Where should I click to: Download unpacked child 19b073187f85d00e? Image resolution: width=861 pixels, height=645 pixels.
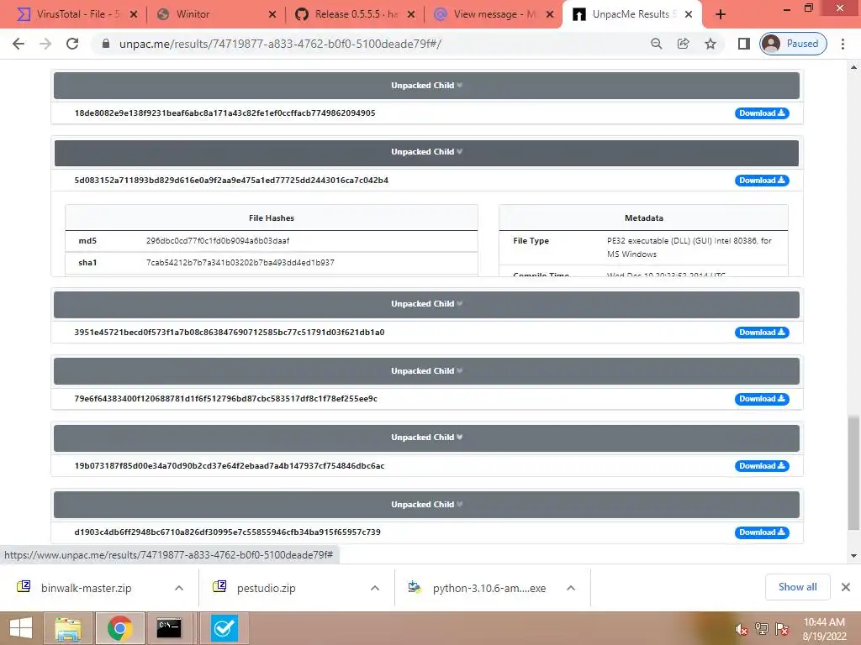[x=762, y=465]
